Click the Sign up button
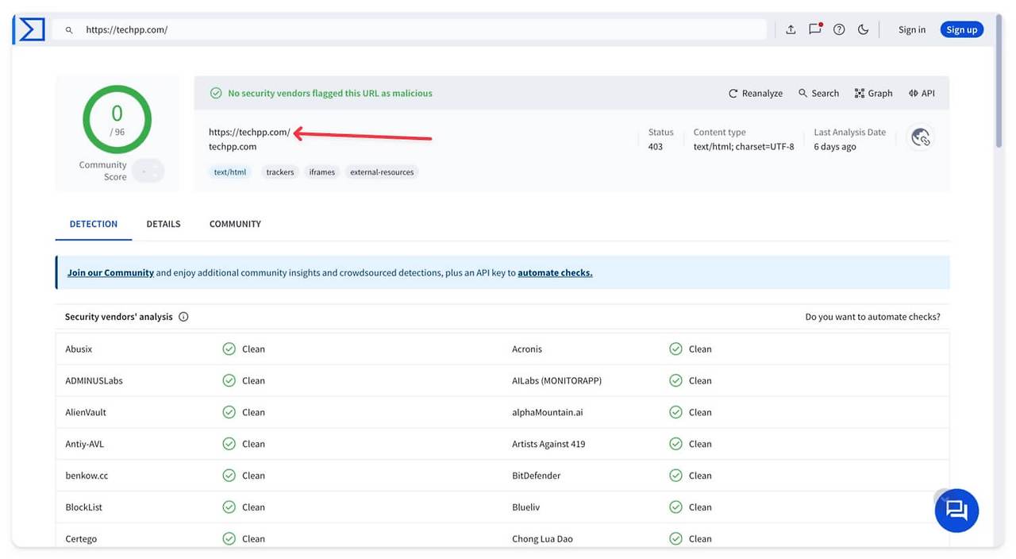The image size is (1016, 559). [x=962, y=29]
